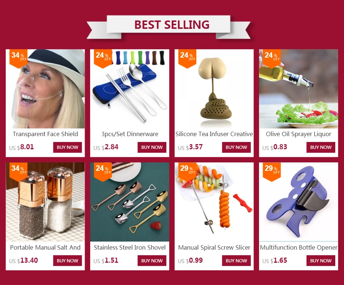The width and height of the screenshot is (344, 285).
Task: View the blue bottle opener product image
Action: [299, 202]
